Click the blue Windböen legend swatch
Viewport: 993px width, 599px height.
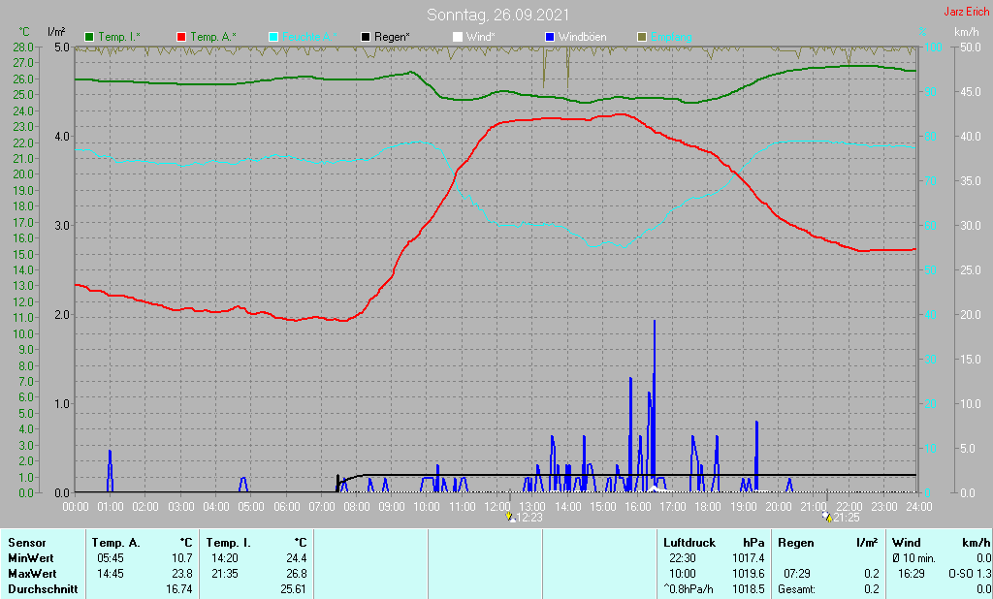550,37
